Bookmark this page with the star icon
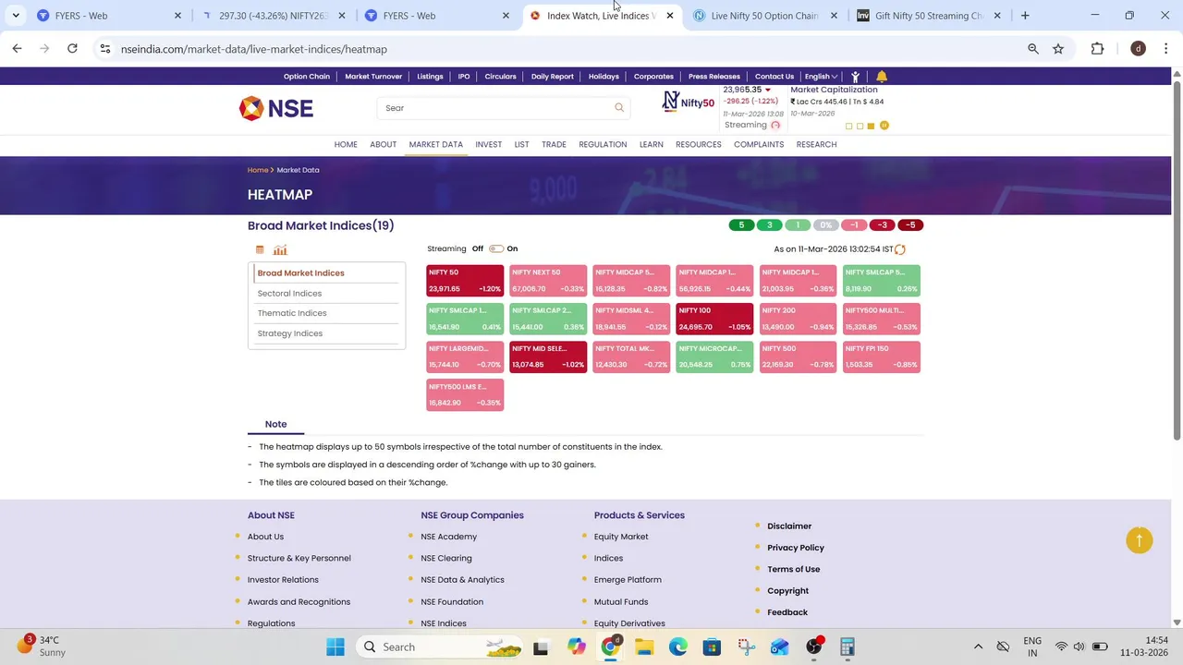 pyautogui.click(x=1058, y=49)
